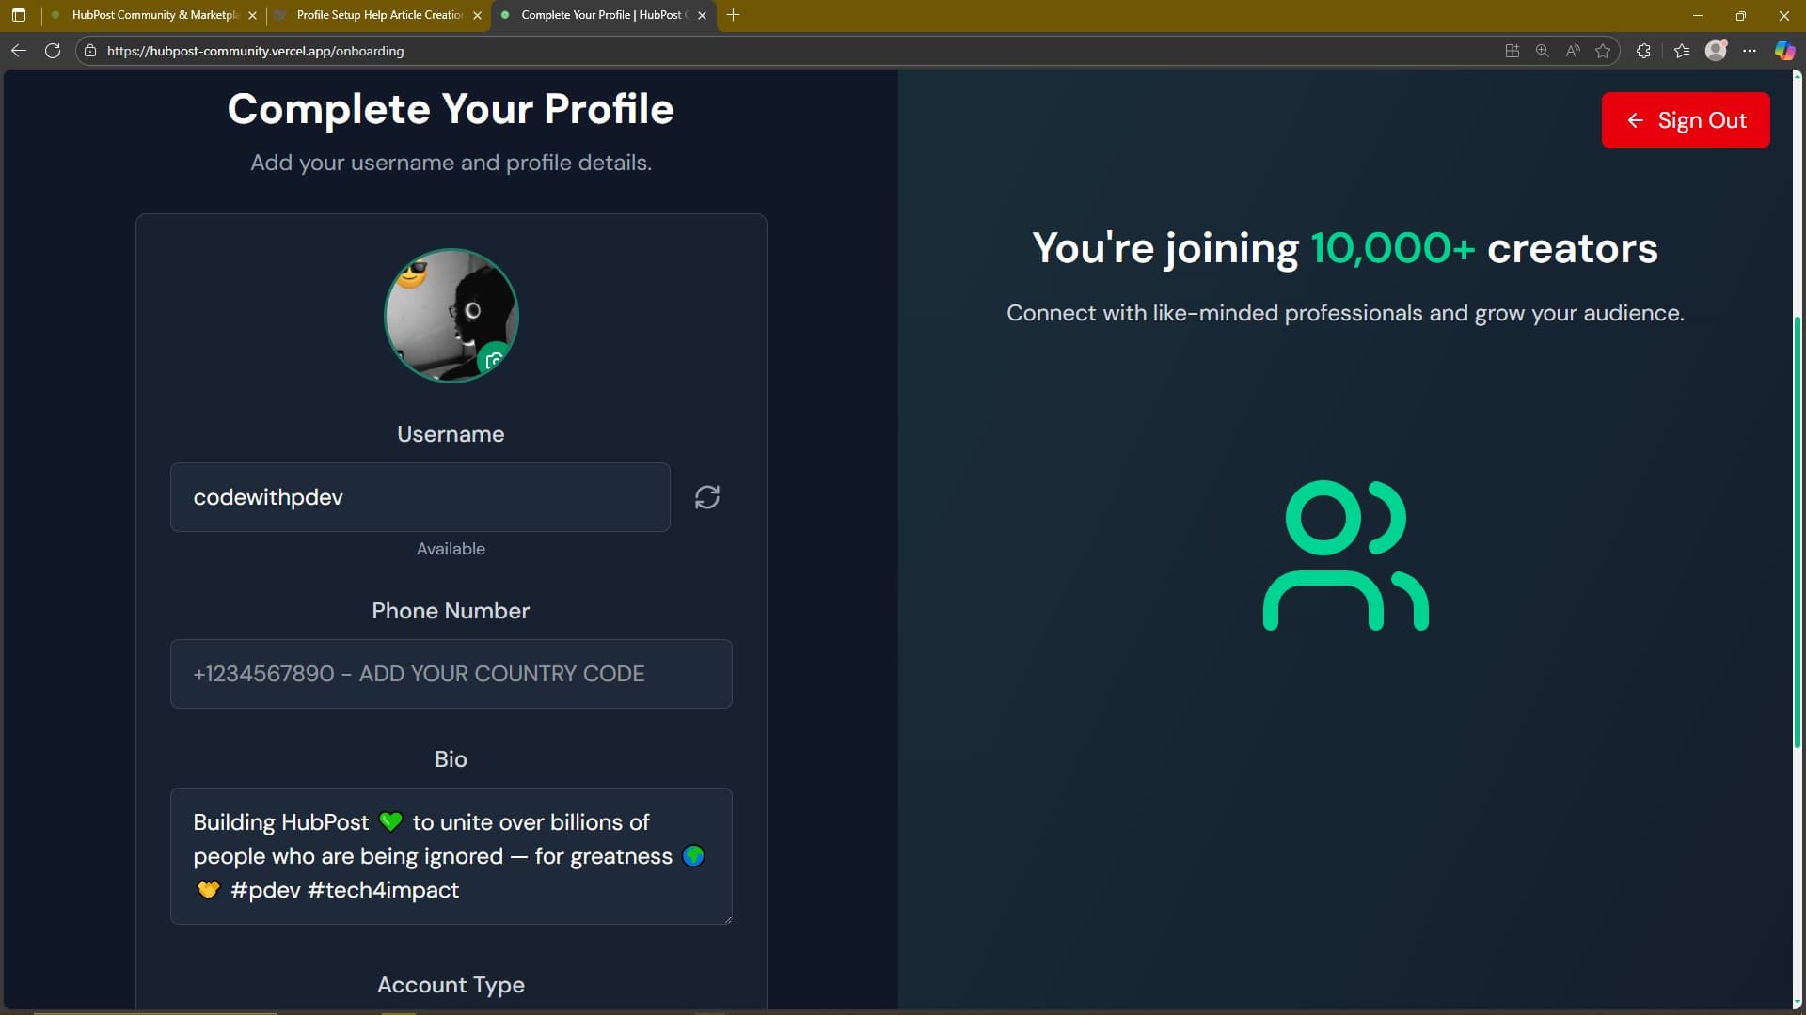
Task: Click 'Add your username and profile details.' subtitle
Action: [x=451, y=163]
